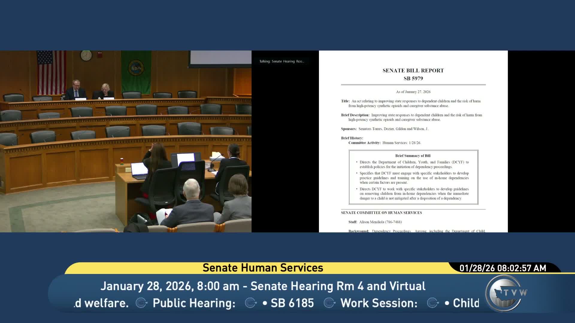
Task: Click the Sponsors line in bill report
Action: pyautogui.click(x=385, y=129)
